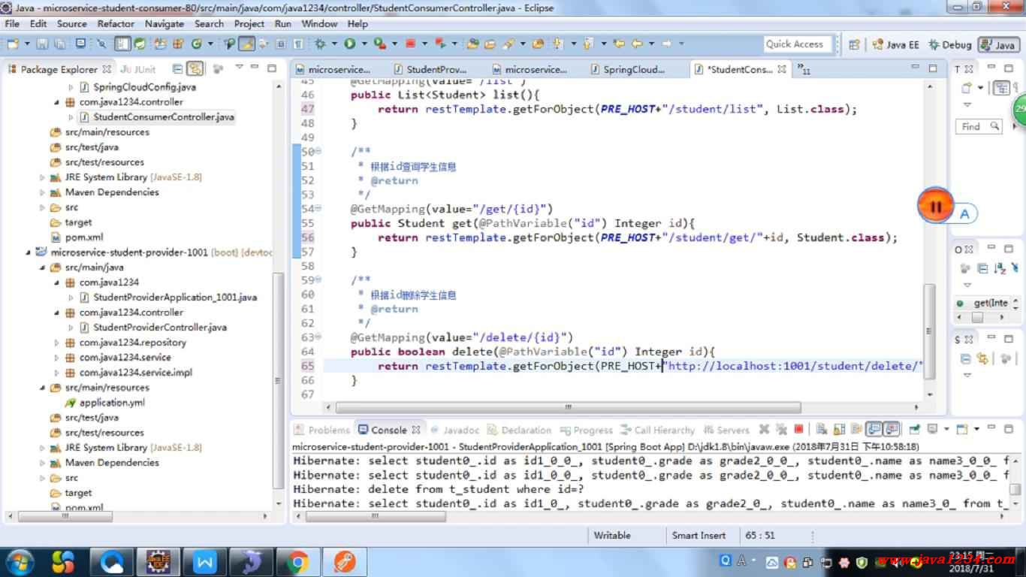Click the New Java Class green icon

point(197,44)
